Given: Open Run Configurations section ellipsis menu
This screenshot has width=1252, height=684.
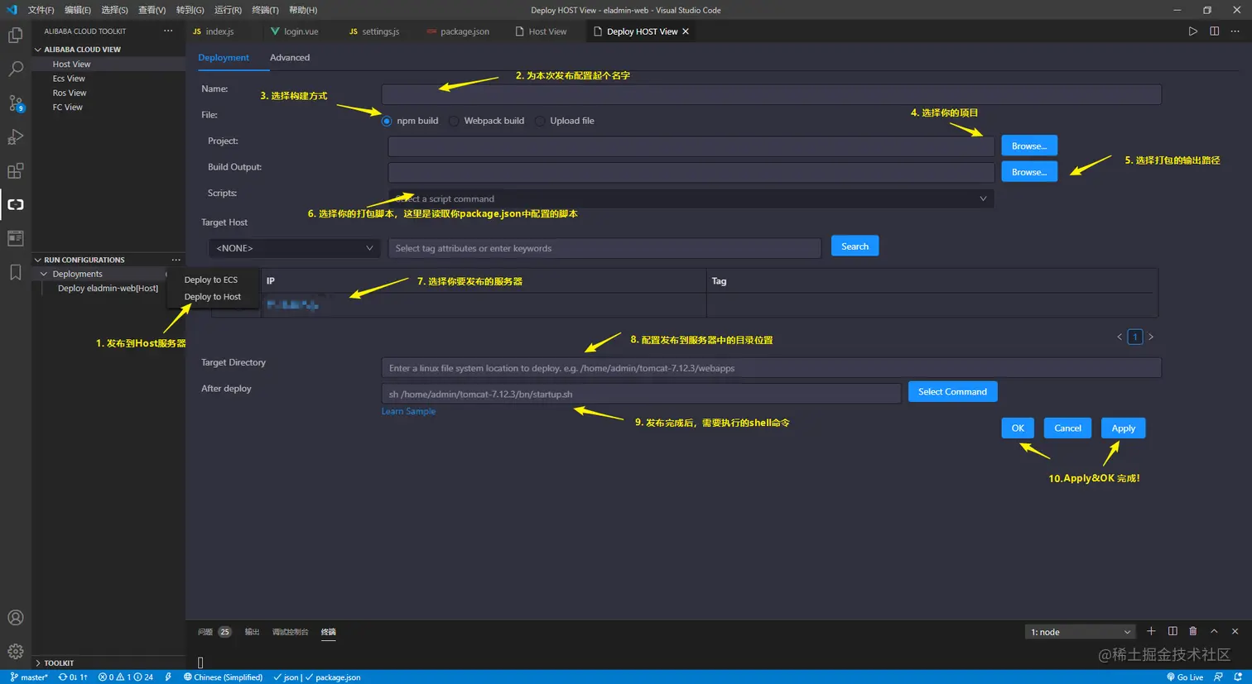Looking at the screenshot, I should click(x=176, y=260).
